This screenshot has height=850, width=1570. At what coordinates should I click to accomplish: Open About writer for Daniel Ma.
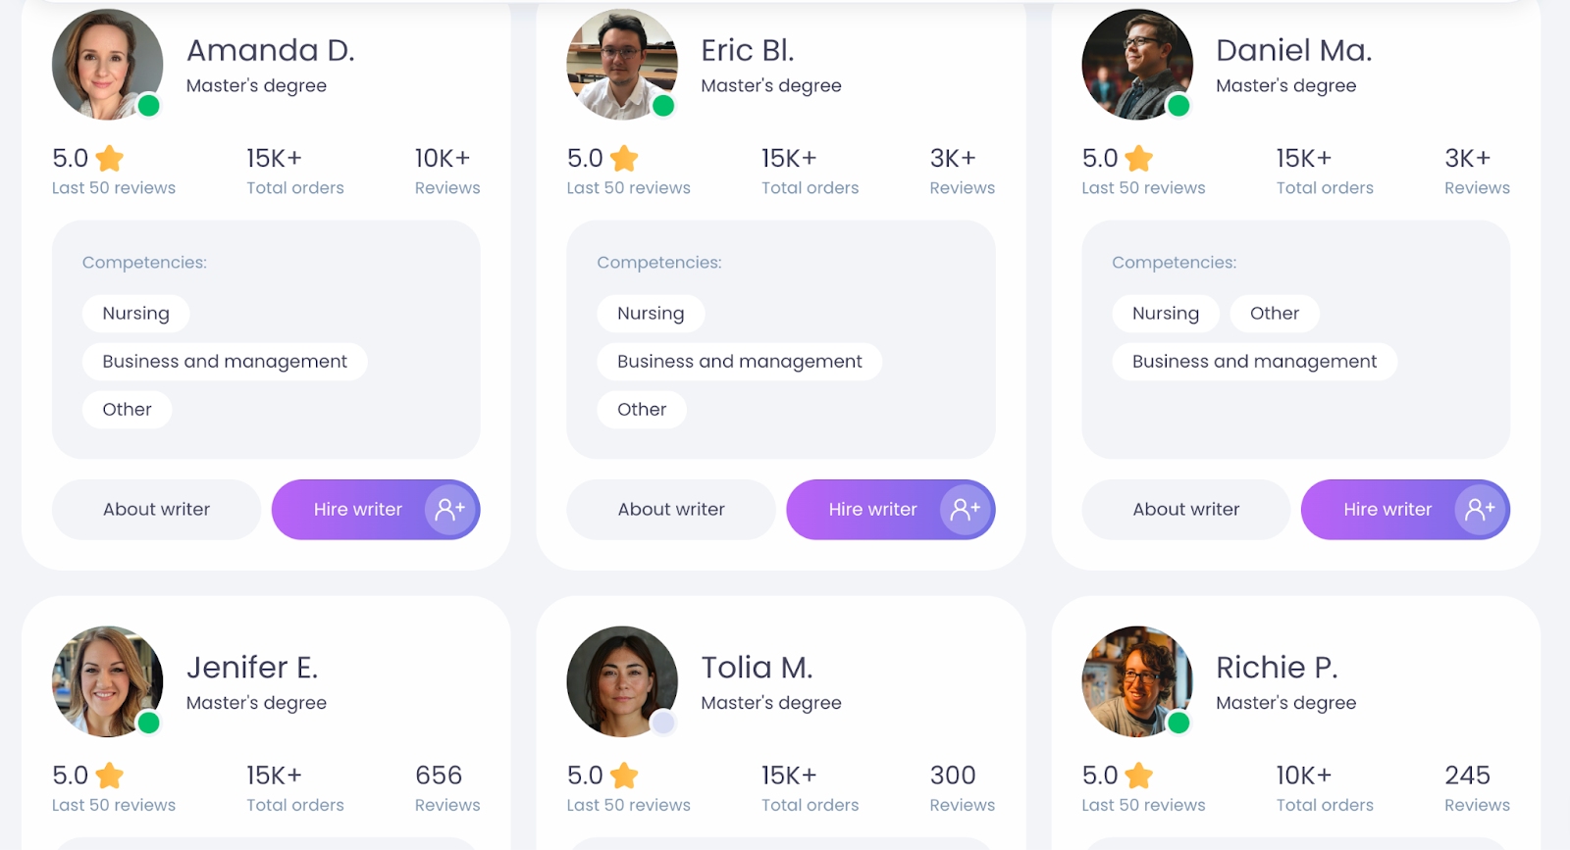pyautogui.click(x=1185, y=510)
